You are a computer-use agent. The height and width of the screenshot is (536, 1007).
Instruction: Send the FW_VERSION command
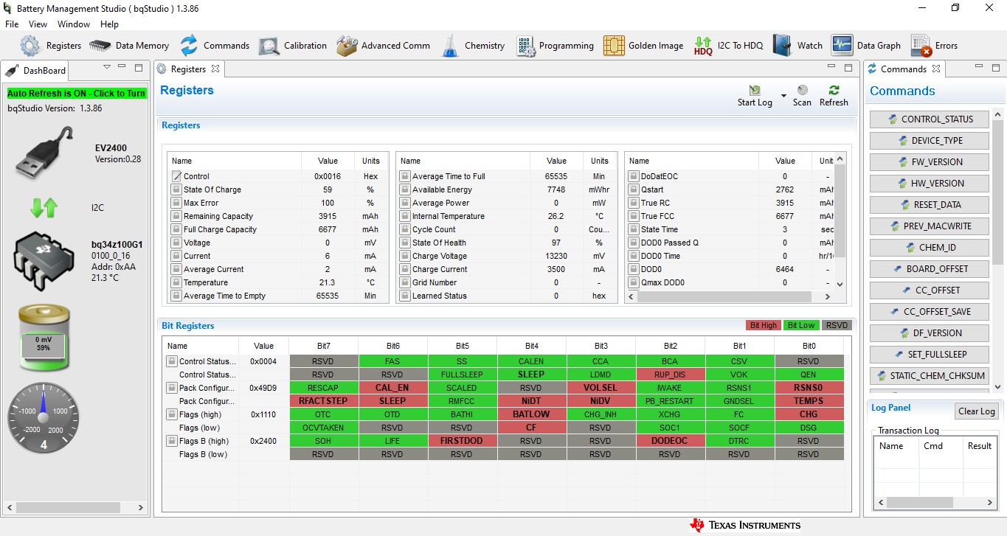[x=929, y=161]
